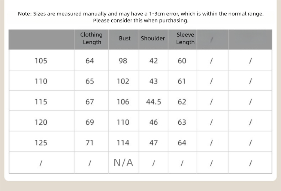Click shoulder value 46
This screenshot has height=191, width=281.
(154, 122)
